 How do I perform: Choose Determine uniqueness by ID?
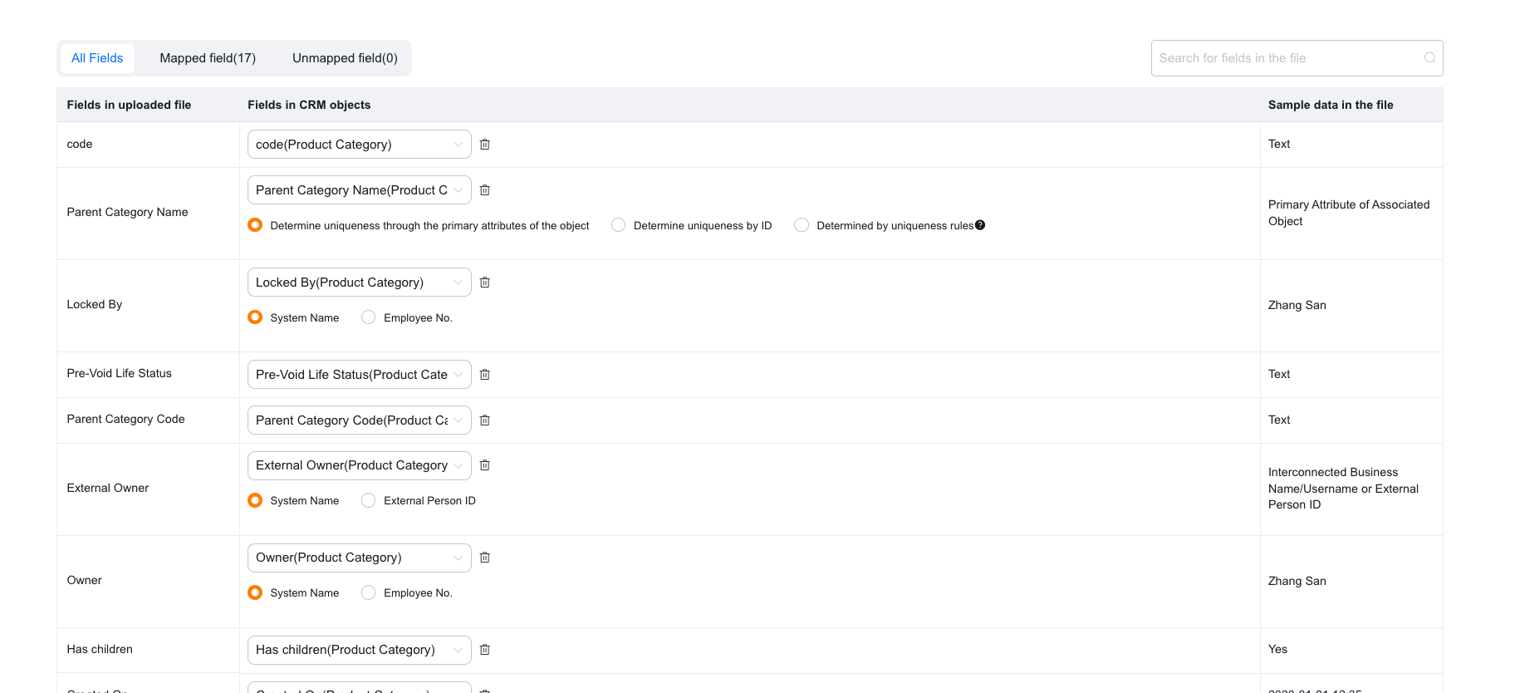point(619,225)
